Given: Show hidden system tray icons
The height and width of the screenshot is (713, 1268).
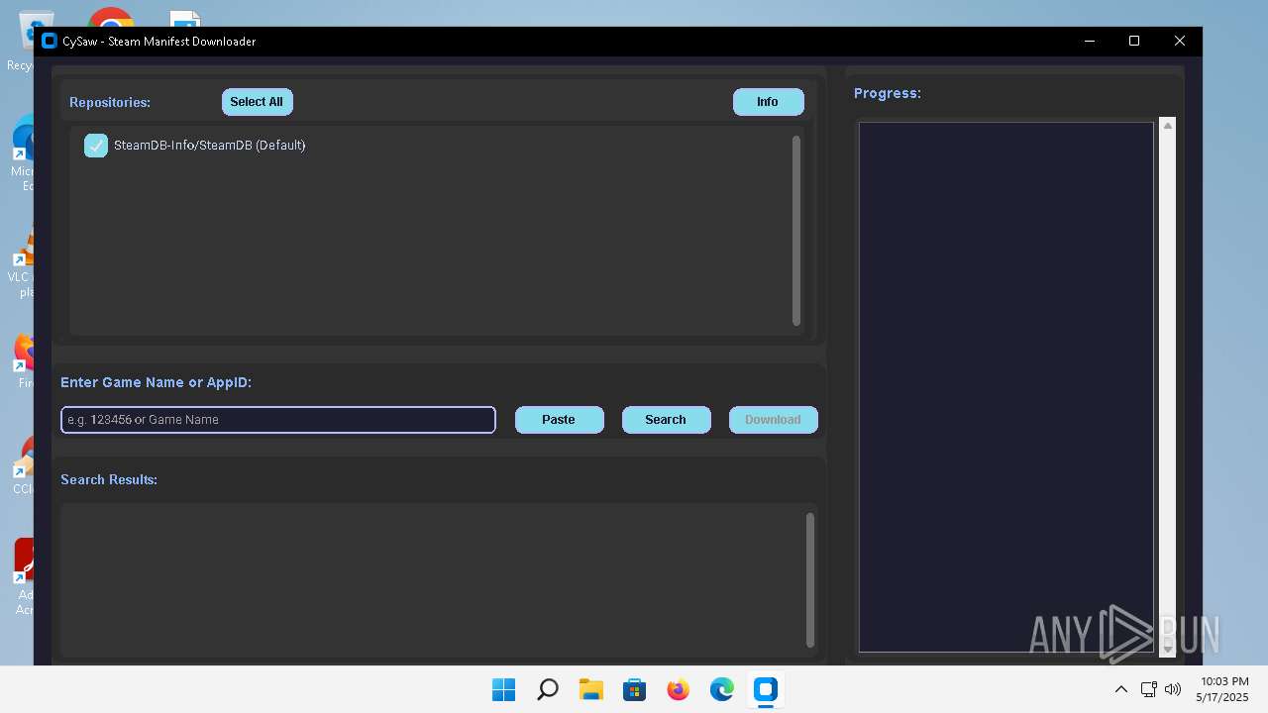Looking at the screenshot, I should tap(1121, 689).
